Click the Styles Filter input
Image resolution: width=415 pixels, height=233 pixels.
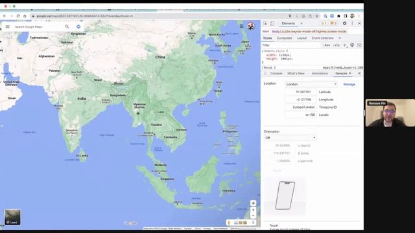click(291, 45)
